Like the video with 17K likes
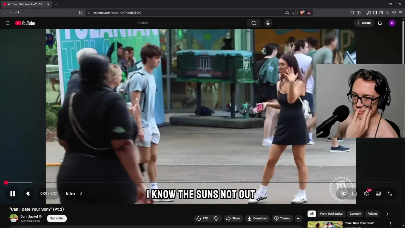 click(x=202, y=218)
